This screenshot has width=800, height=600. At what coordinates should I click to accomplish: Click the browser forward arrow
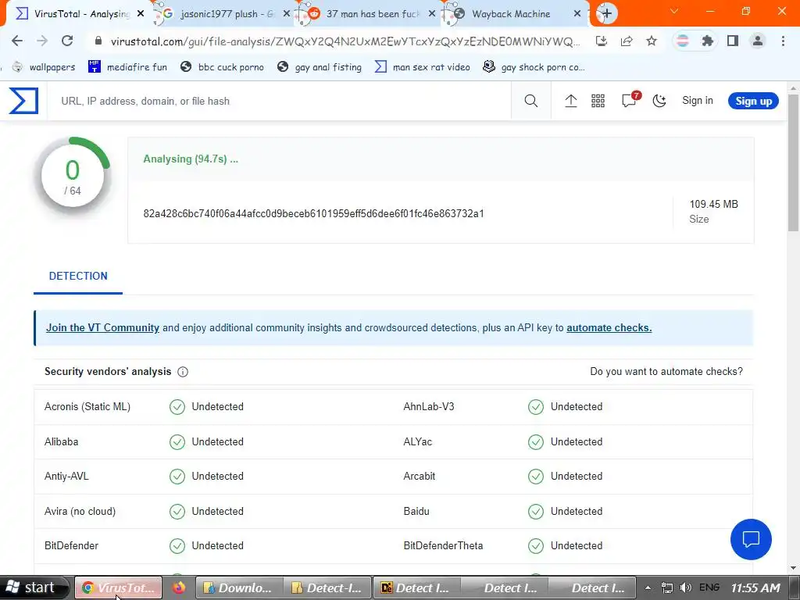tap(42, 41)
